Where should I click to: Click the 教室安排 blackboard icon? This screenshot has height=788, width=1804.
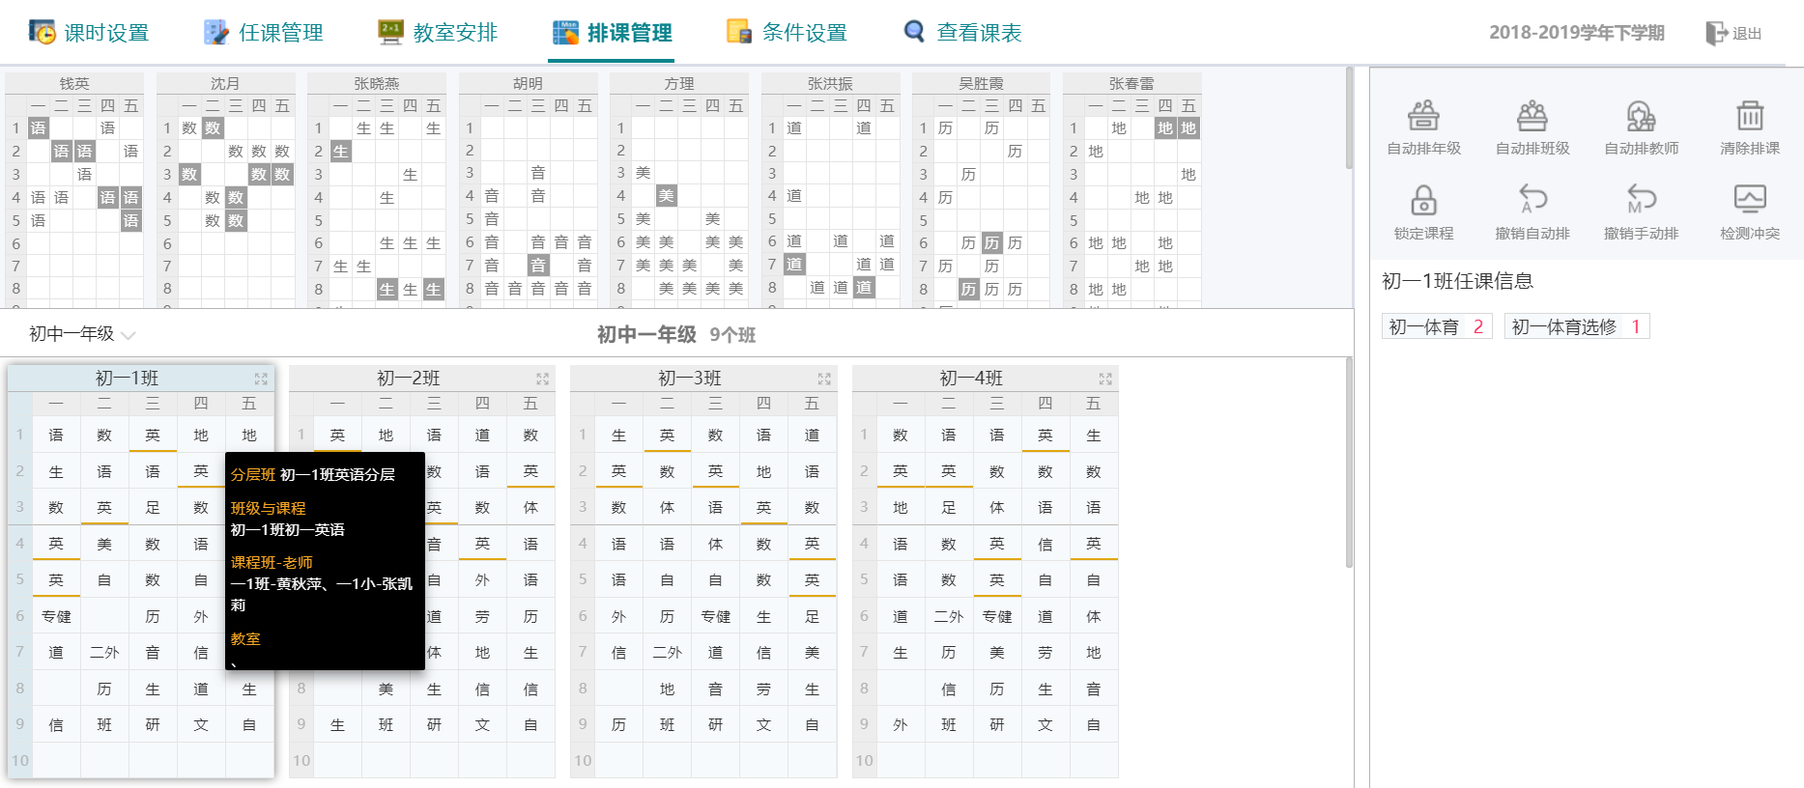coord(390,32)
